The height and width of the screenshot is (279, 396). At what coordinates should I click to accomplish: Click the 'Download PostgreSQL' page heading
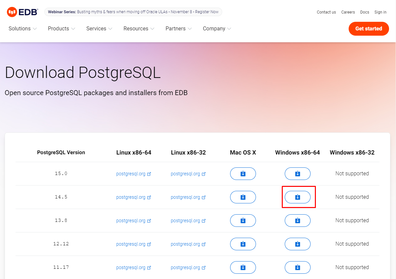tap(83, 73)
